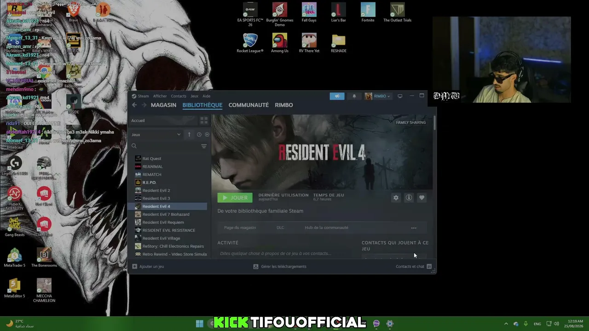Toggle the ready-to-play filter icon

point(207,135)
